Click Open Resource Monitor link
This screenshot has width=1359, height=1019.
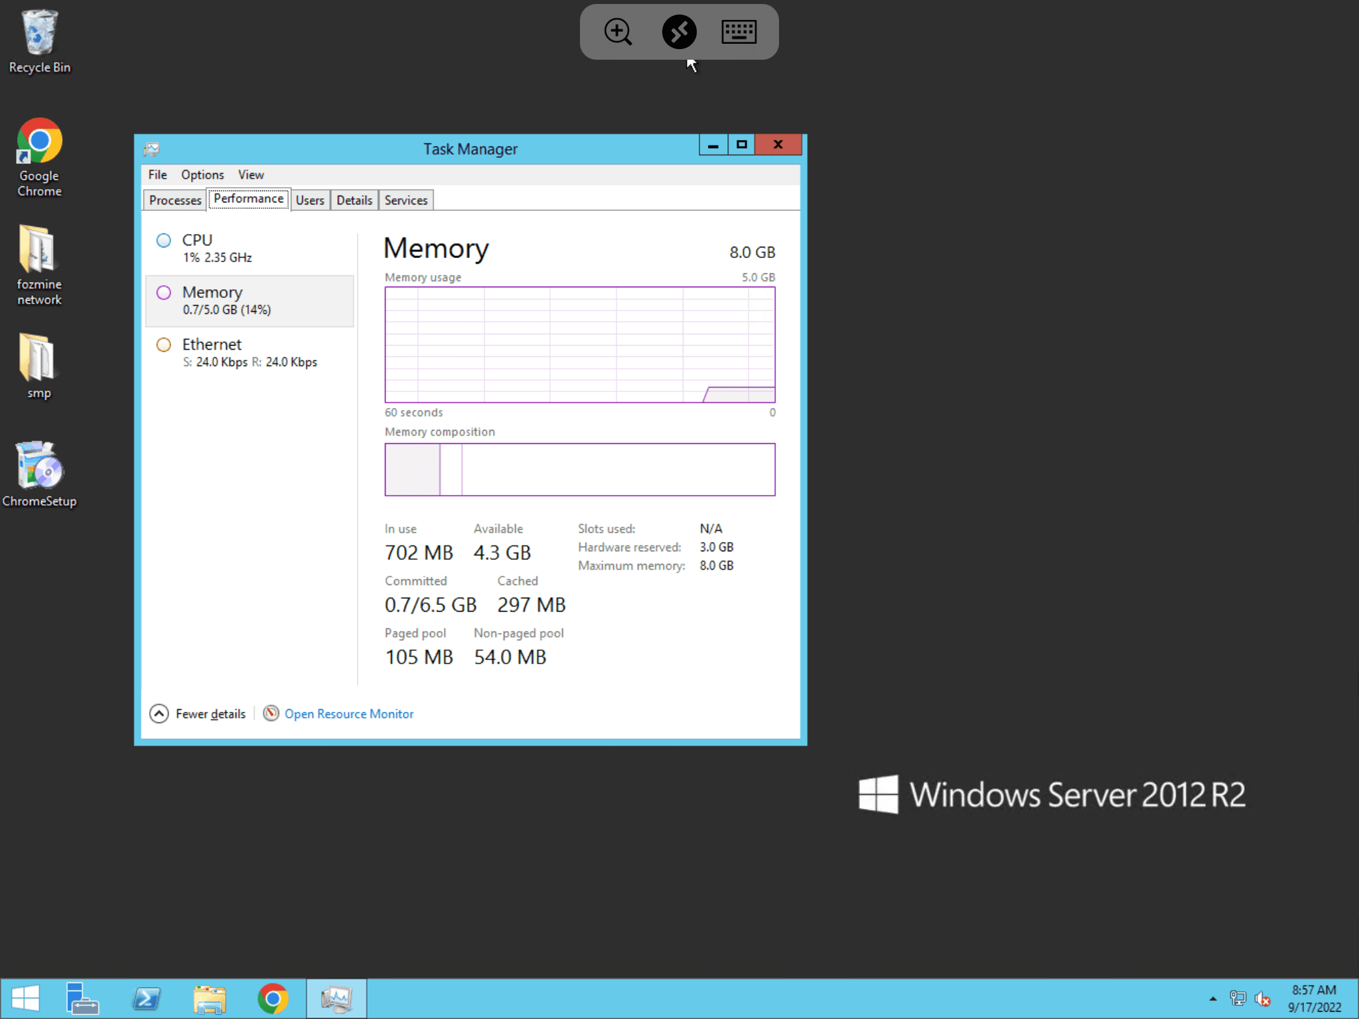[348, 714]
